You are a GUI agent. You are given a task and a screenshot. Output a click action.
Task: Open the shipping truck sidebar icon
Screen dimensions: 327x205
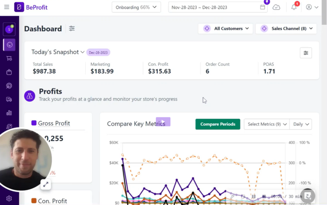9,100
